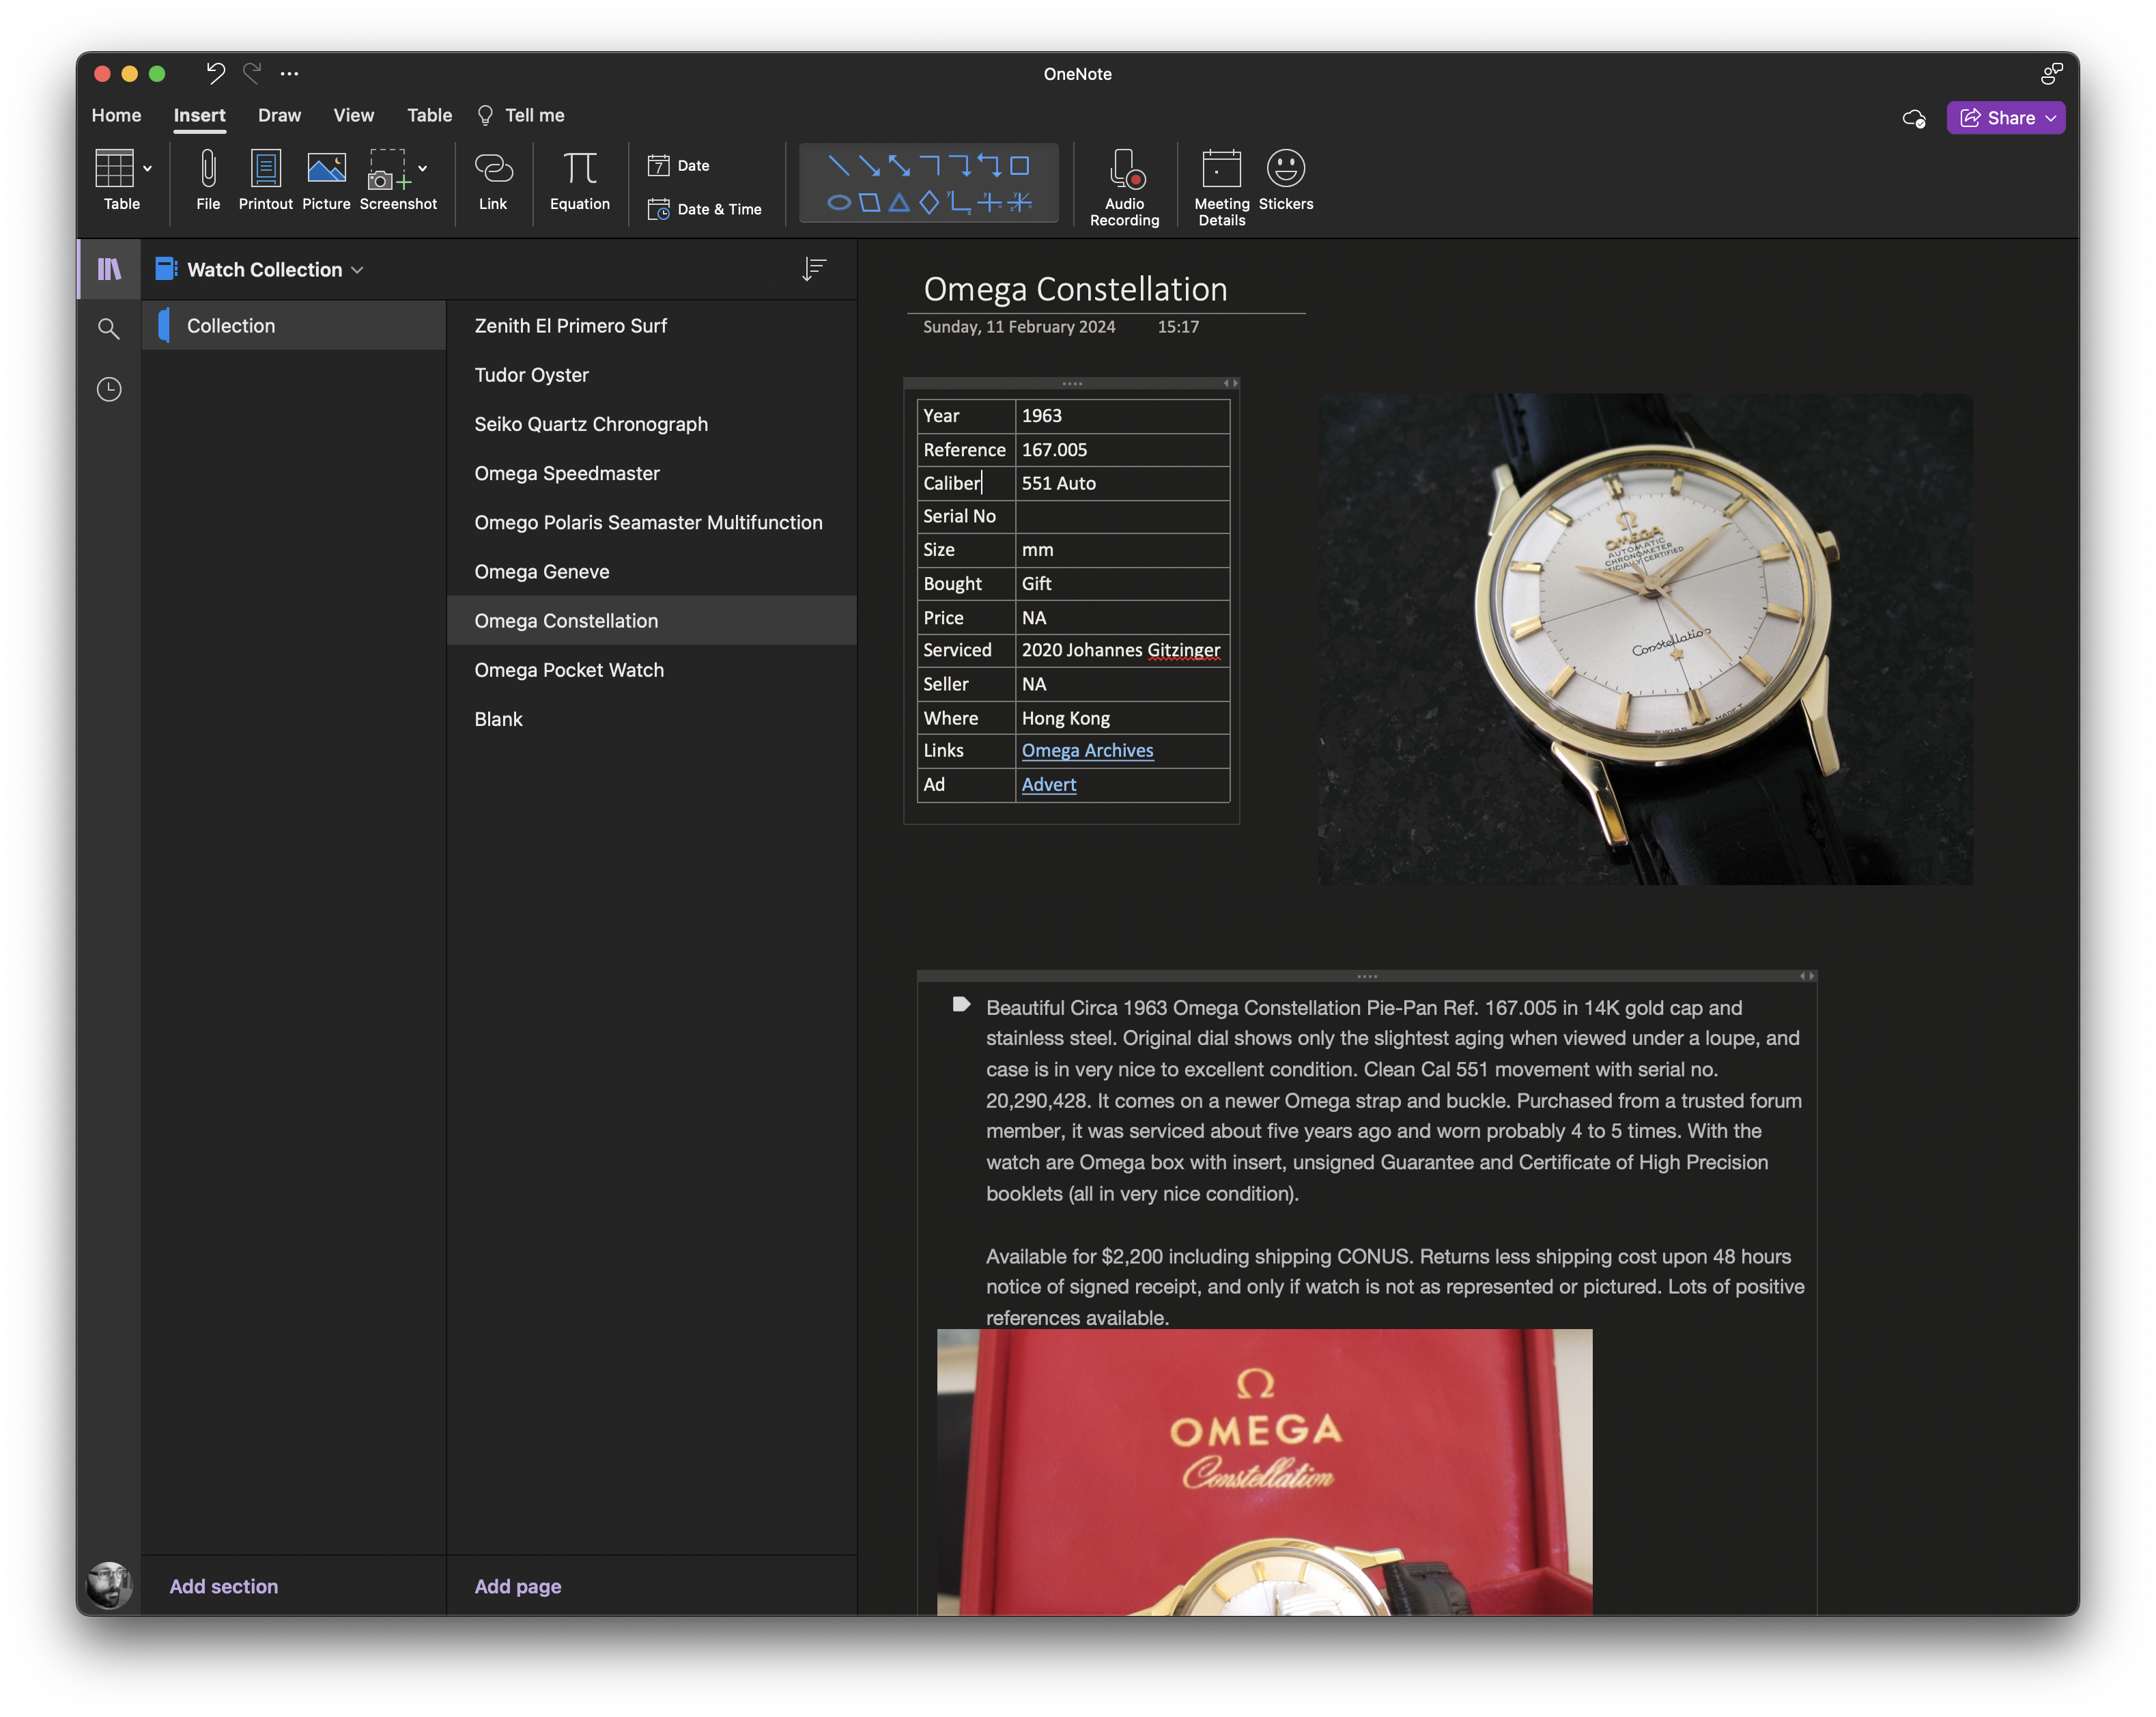The height and width of the screenshot is (1717, 2156).
Task: Insert Meeting Details
Action: 1221,170
